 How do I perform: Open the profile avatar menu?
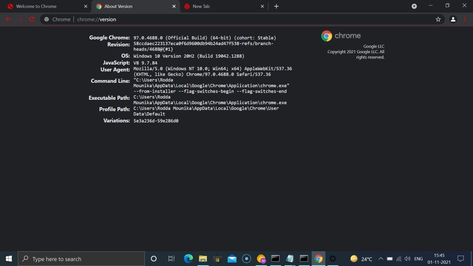[x=453, y=19]
